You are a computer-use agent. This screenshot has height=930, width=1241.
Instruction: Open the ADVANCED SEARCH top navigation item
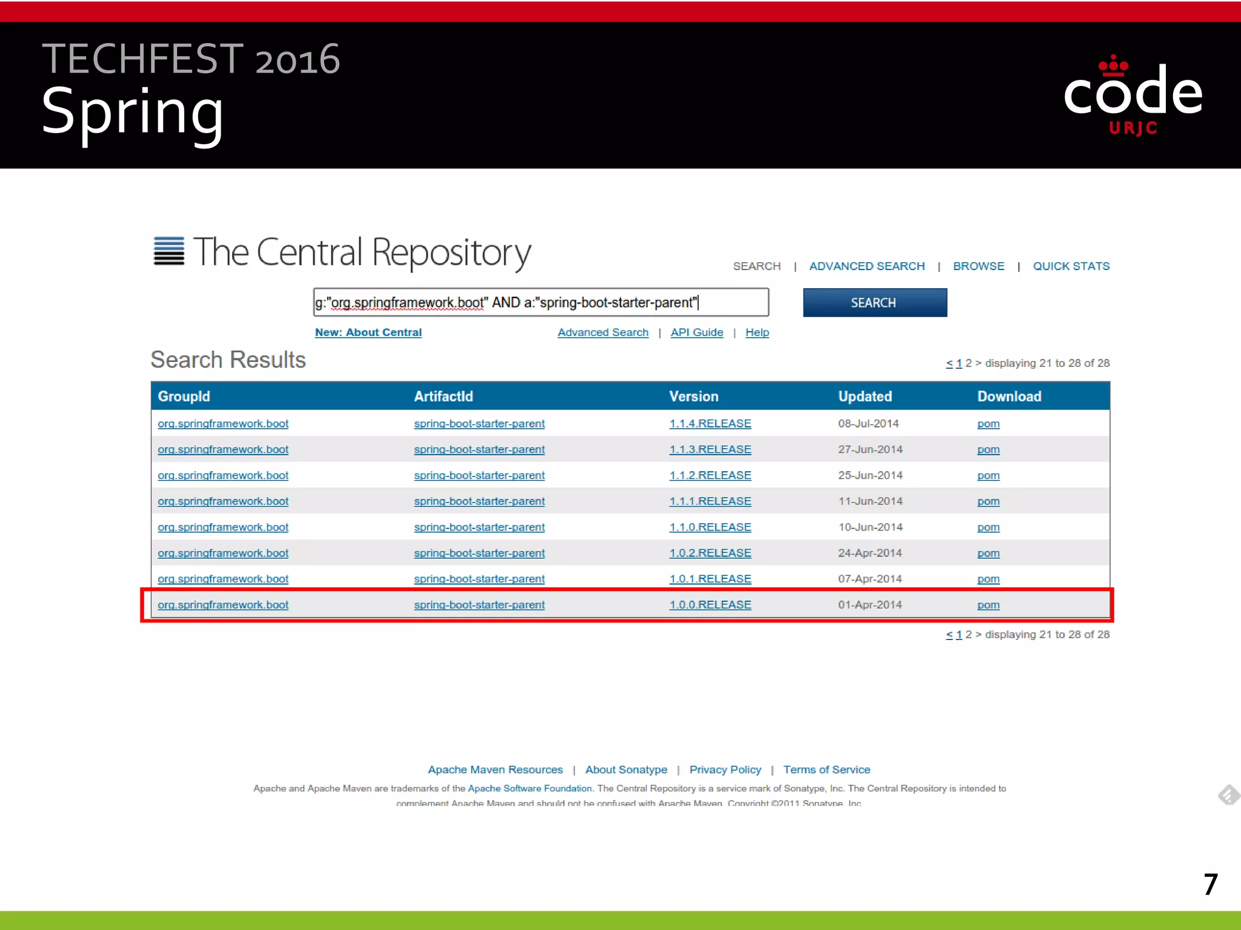pyautogui.click(x=867, y=266)
